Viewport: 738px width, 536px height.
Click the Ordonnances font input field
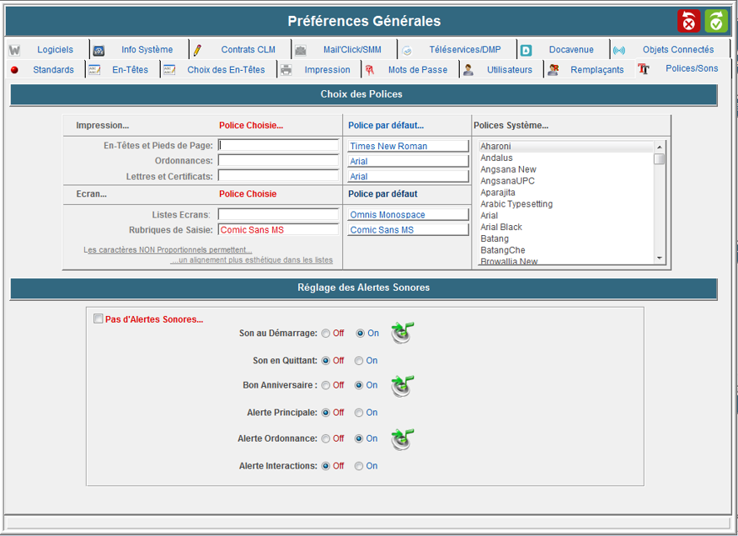point(278,161)
